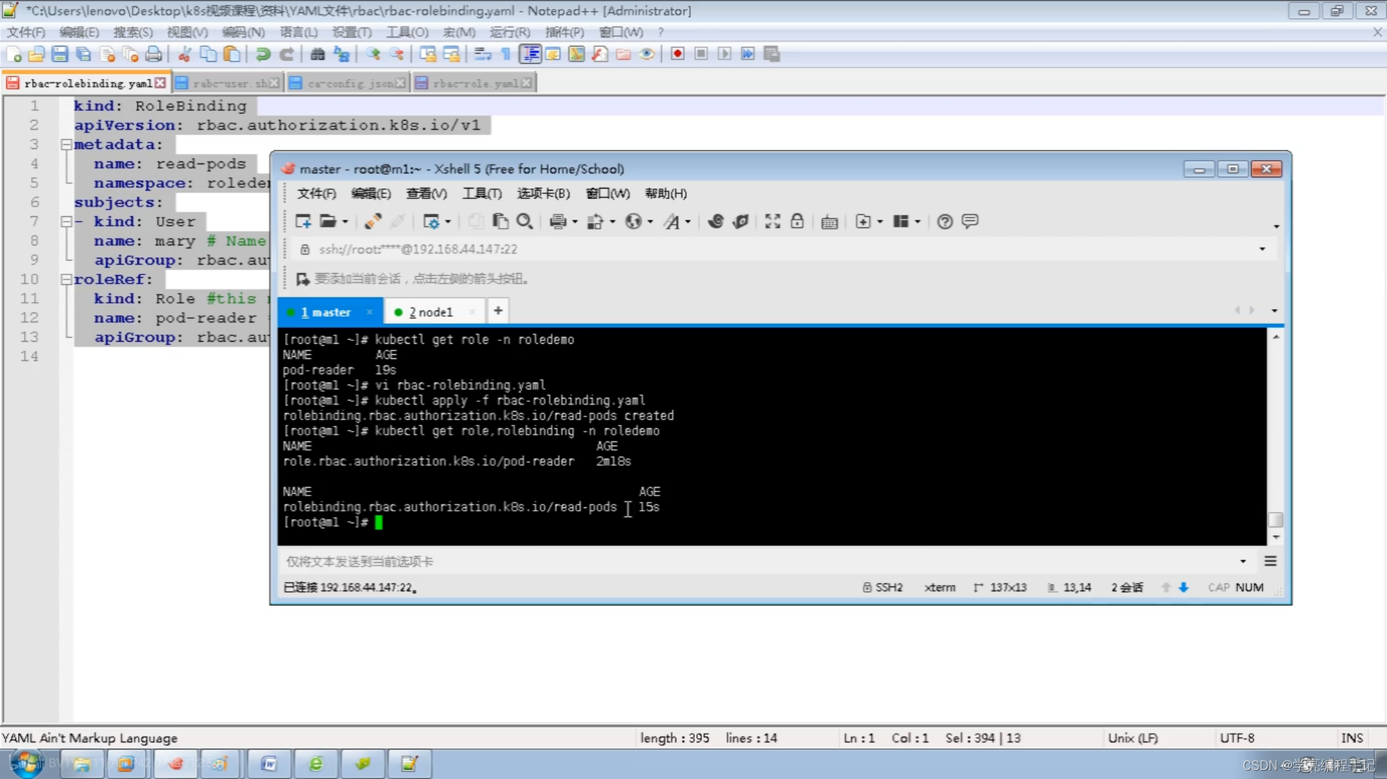Open Notepad++ 搜索(S) menu

click(x=132, y=32)
